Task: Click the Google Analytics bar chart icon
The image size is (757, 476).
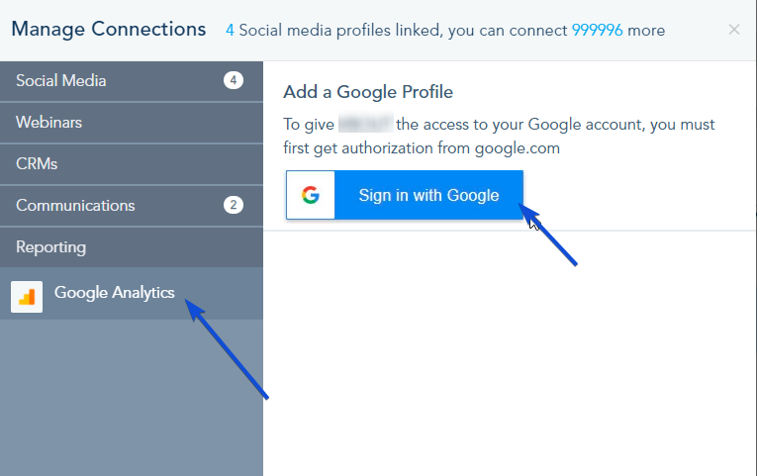Action: (x=27, y=297)
